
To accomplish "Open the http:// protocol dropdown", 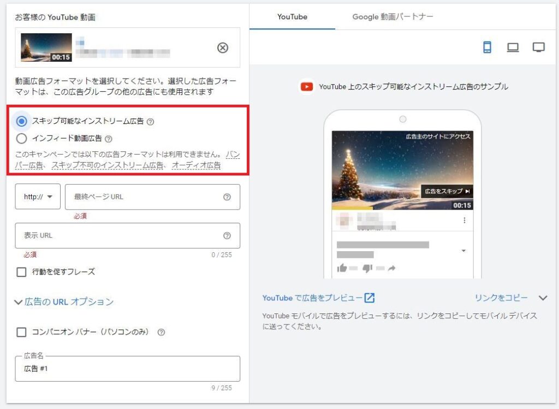I will click(x=37, y=197).
